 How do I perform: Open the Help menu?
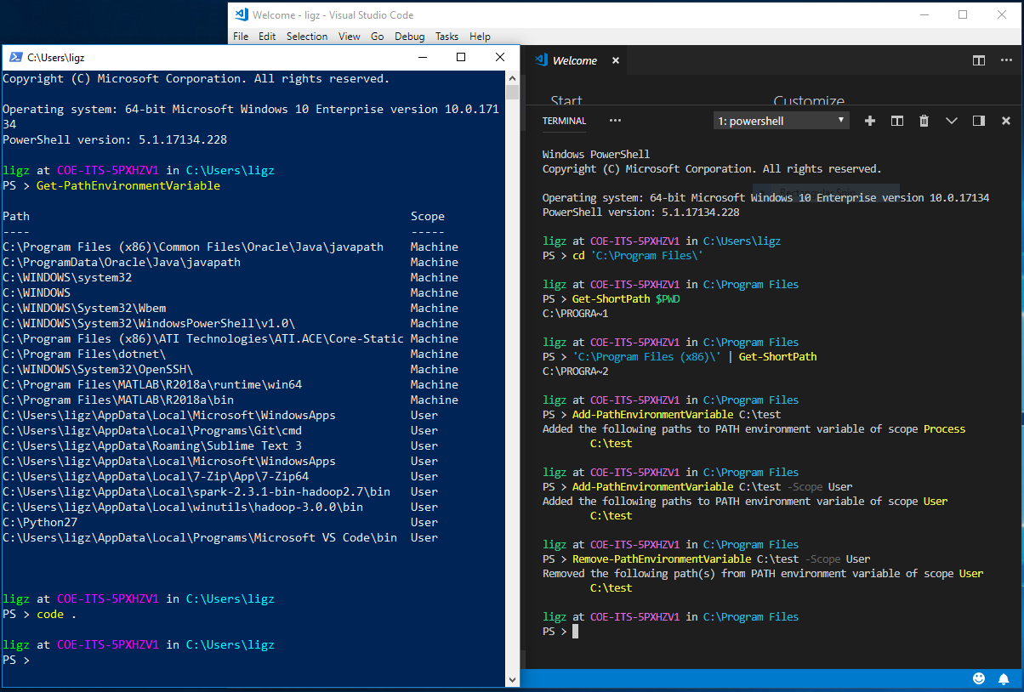coord(480,37)
